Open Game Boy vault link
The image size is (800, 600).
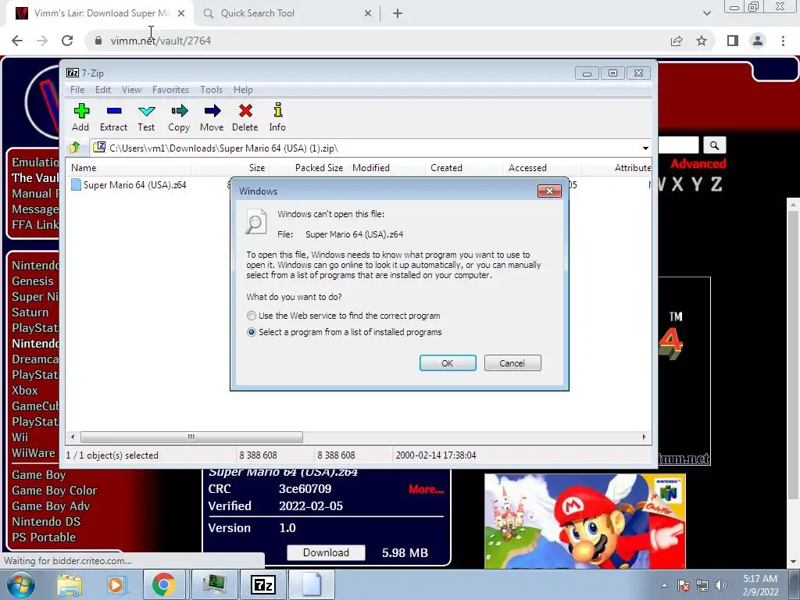click(x=39, y=475)
